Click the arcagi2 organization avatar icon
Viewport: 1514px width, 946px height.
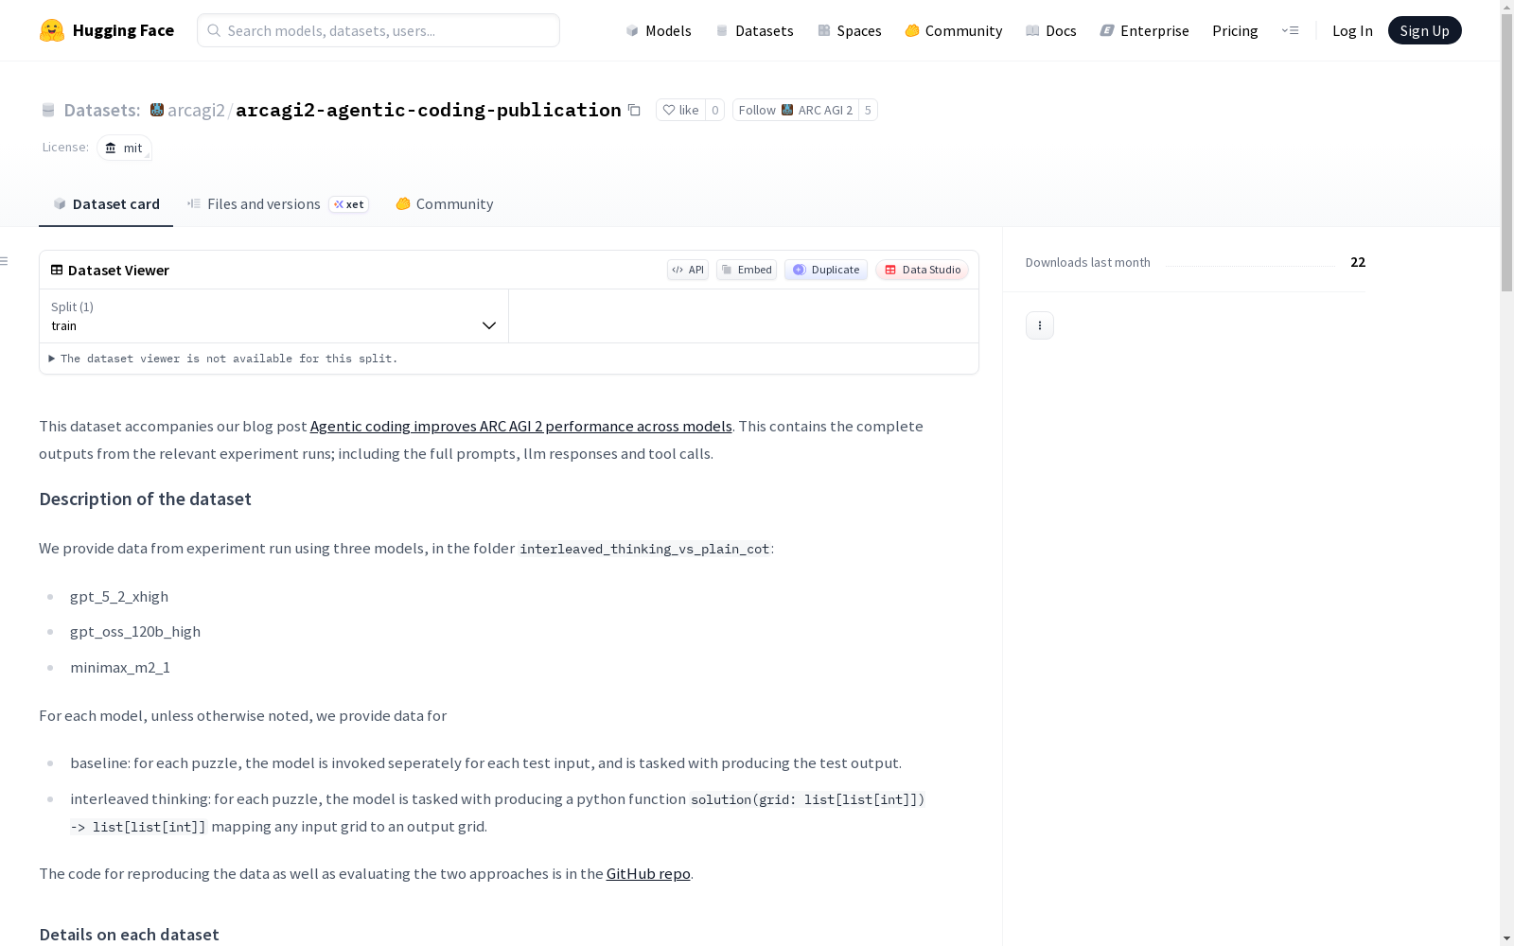click(157, 110)
